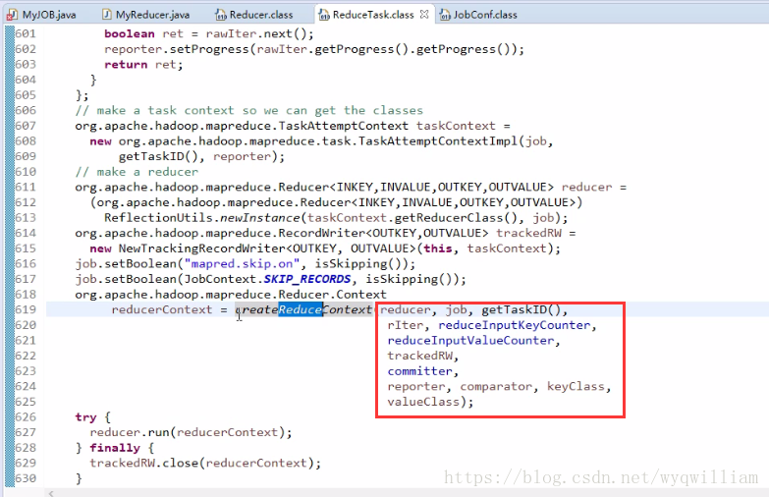Image resolution: width=769 pixels, height=497 pixels.
Task: Click the ReduceTask.class file icon
Action: click(x=324, y=15)
